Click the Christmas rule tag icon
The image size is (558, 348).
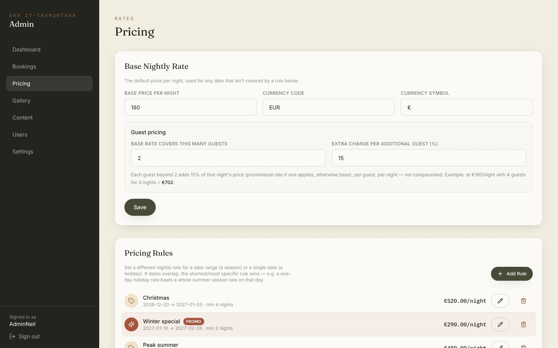[131, 301]
